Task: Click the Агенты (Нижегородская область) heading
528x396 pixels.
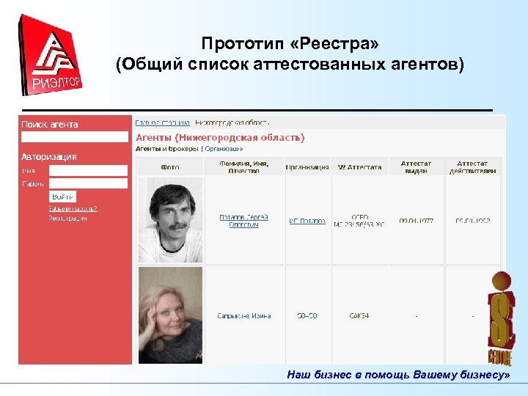Action: [x=220, y=137]
